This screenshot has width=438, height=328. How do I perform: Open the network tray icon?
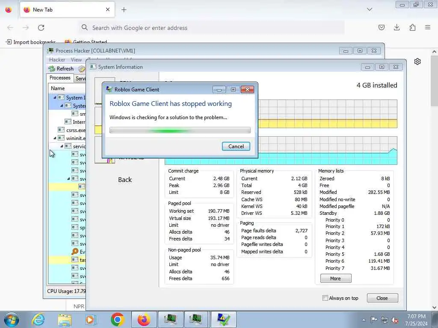(x=385, y=320)
